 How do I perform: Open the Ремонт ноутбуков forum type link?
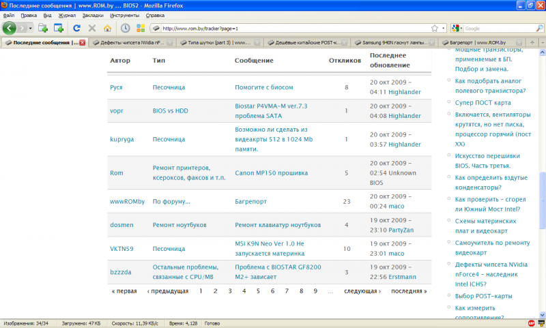point(179,225)
